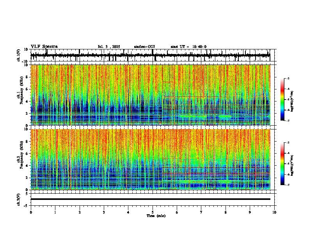The image size is (309, 238).
Task: Click the "ch.3(V)" axis label
Action: pos(19,199)
